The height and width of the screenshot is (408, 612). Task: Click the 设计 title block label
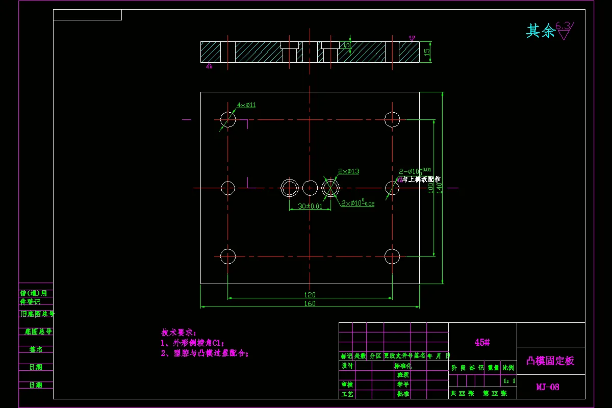pyautogui.click(x=347, y=366)
